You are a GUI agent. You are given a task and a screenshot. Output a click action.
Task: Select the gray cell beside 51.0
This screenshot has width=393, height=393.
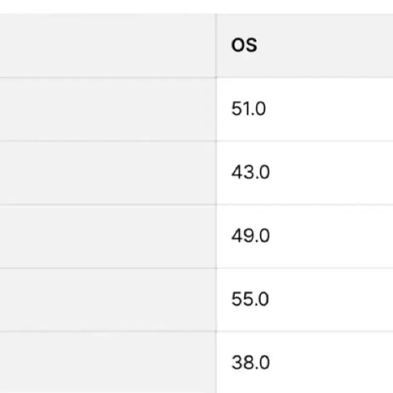107,109
